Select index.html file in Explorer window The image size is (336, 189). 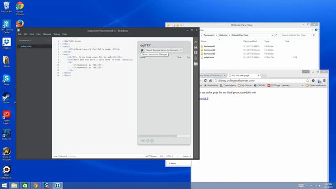pyautogui.click(x=209, y=57)
